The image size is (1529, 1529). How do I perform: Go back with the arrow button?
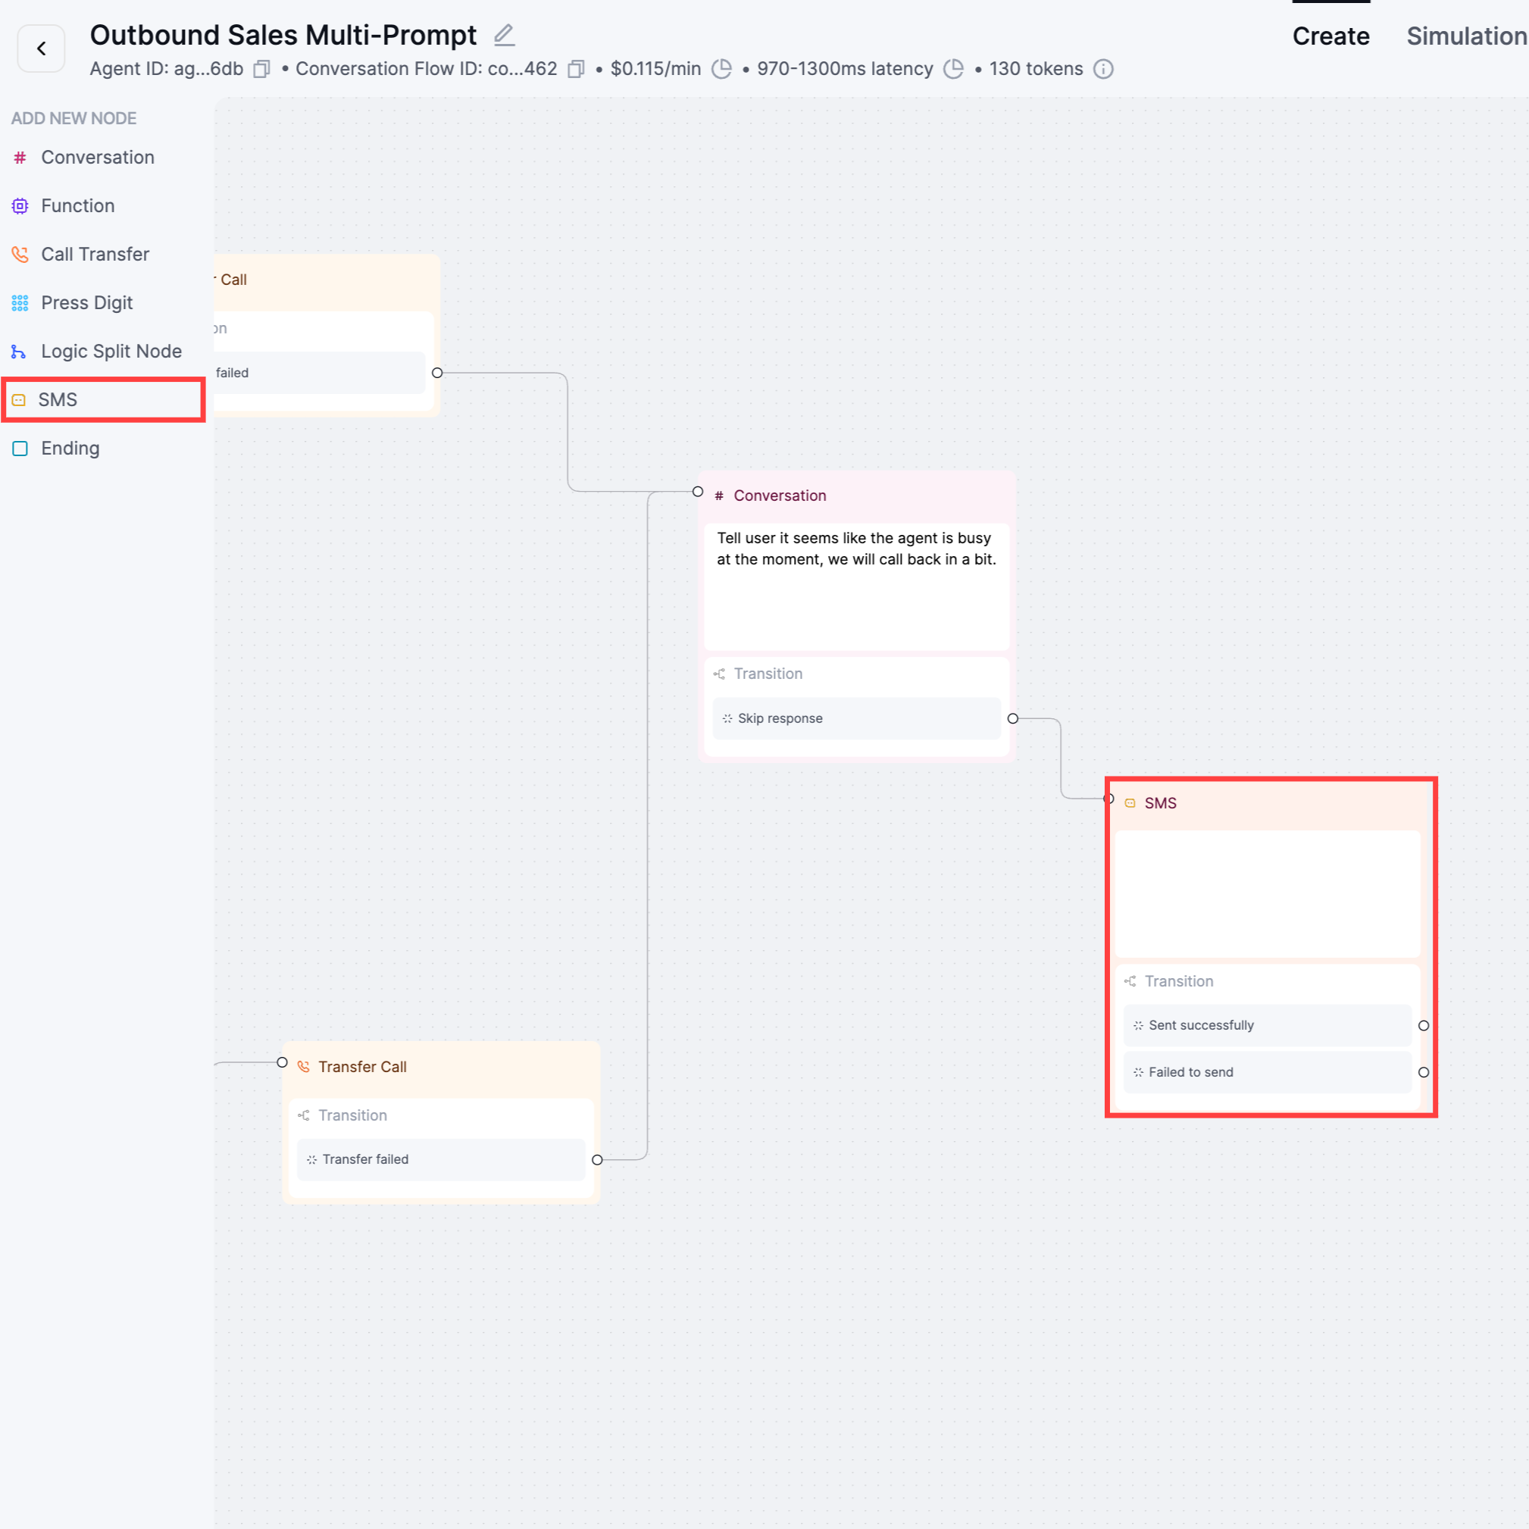(40, 48)
